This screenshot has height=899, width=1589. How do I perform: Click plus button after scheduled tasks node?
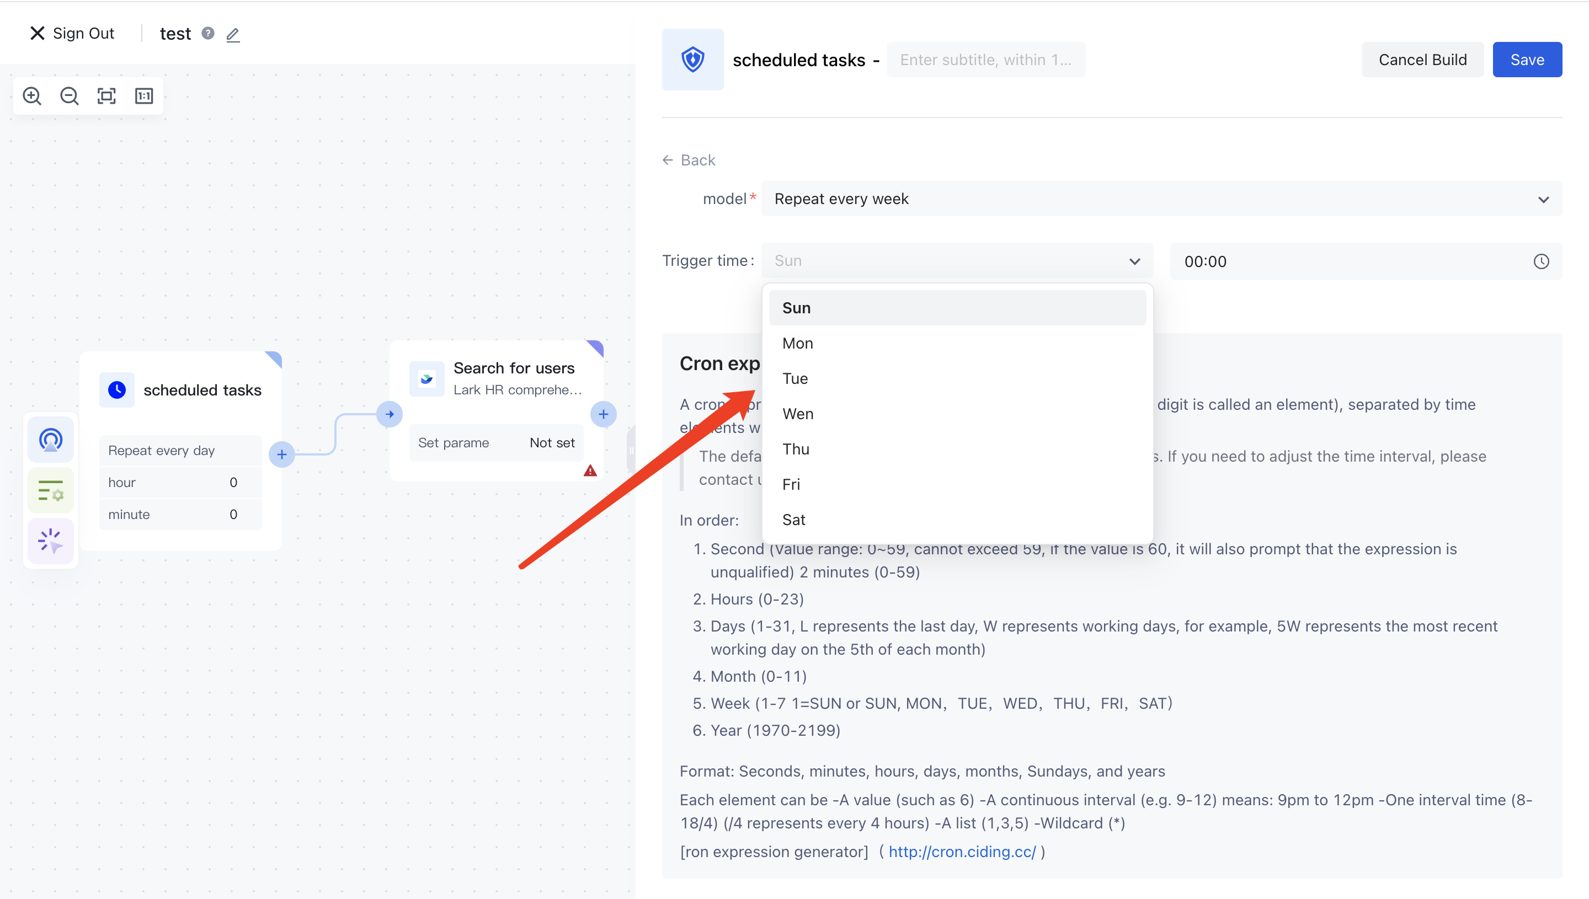[x=281, y=454]
